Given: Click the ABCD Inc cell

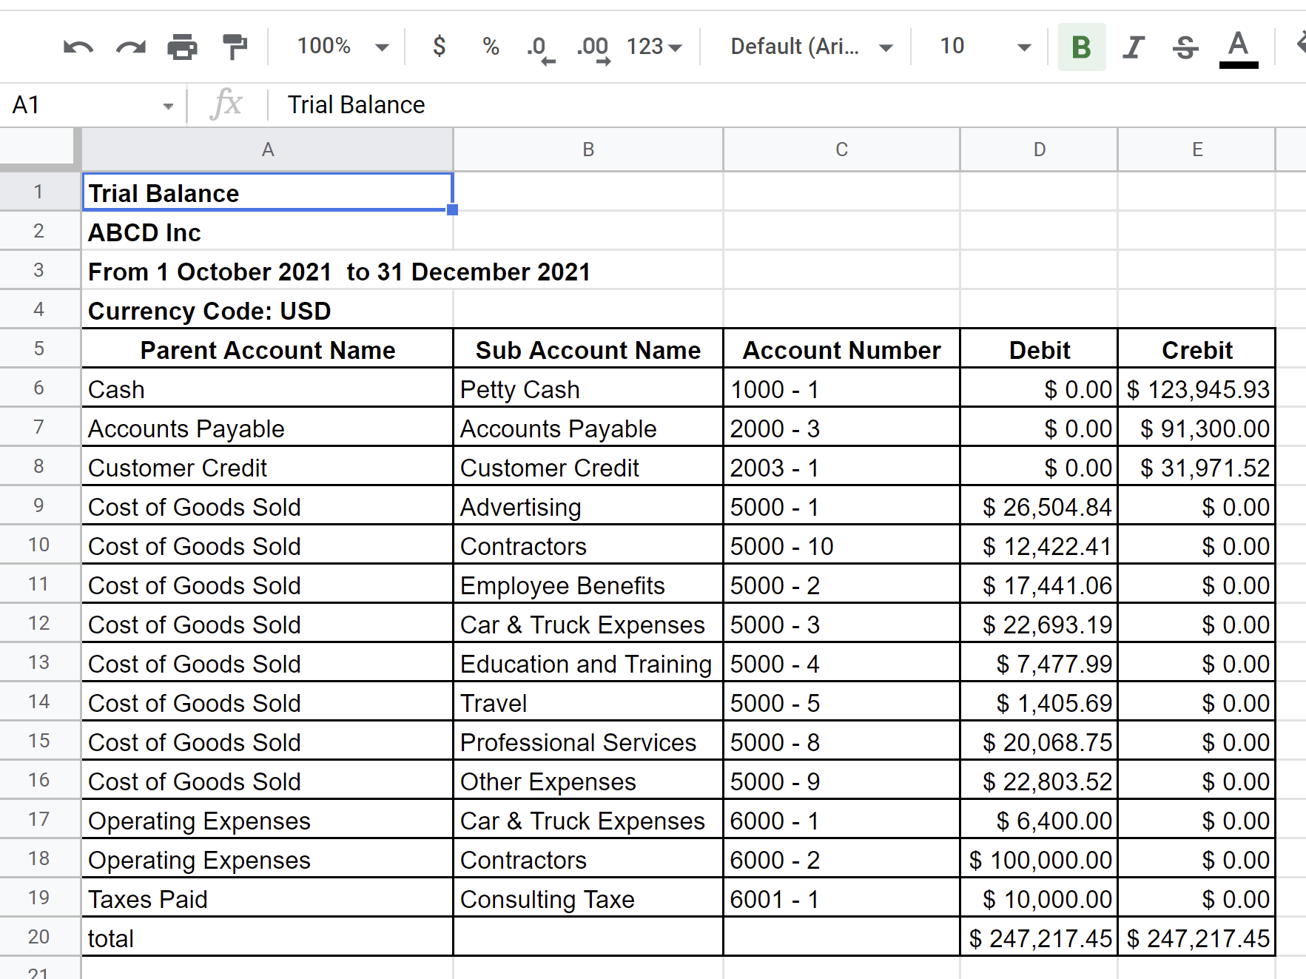Looking at the screenshot, I should tap(267, 232).
